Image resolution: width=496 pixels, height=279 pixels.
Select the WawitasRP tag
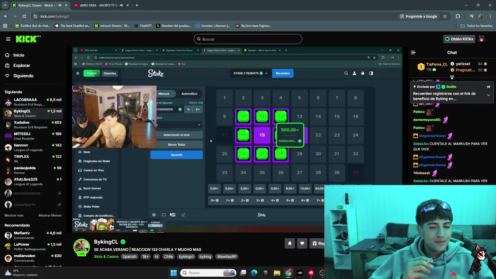227,257
